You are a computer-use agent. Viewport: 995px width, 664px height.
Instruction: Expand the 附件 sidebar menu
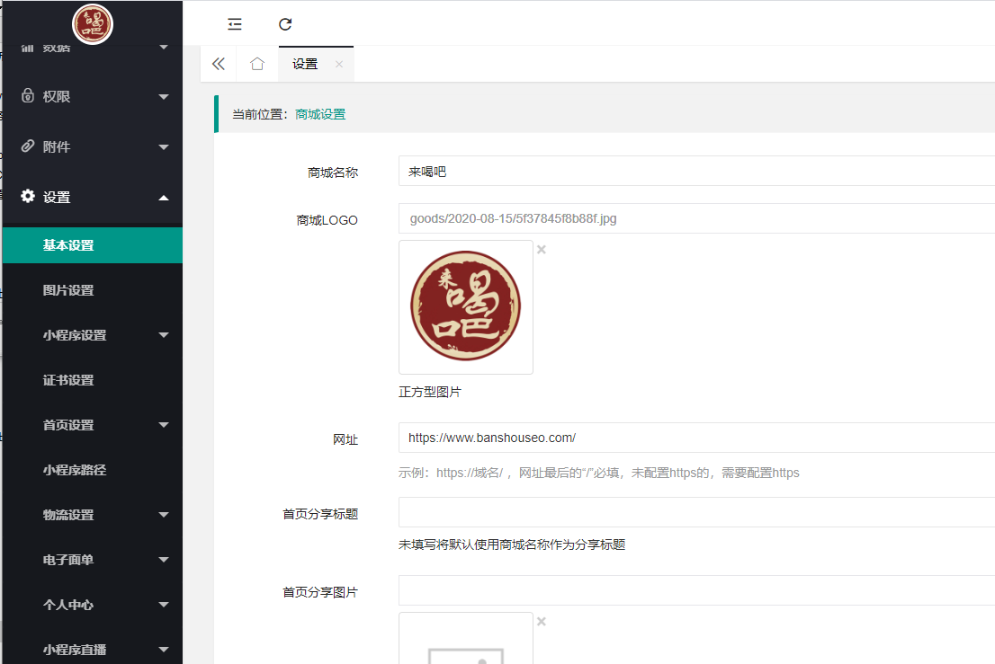click(x=92, y=146)
